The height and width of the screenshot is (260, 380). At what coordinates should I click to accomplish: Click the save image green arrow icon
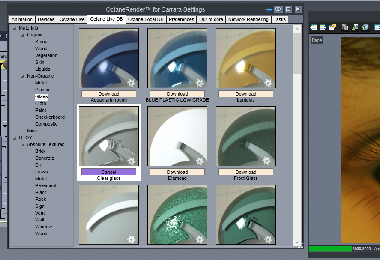355,27
